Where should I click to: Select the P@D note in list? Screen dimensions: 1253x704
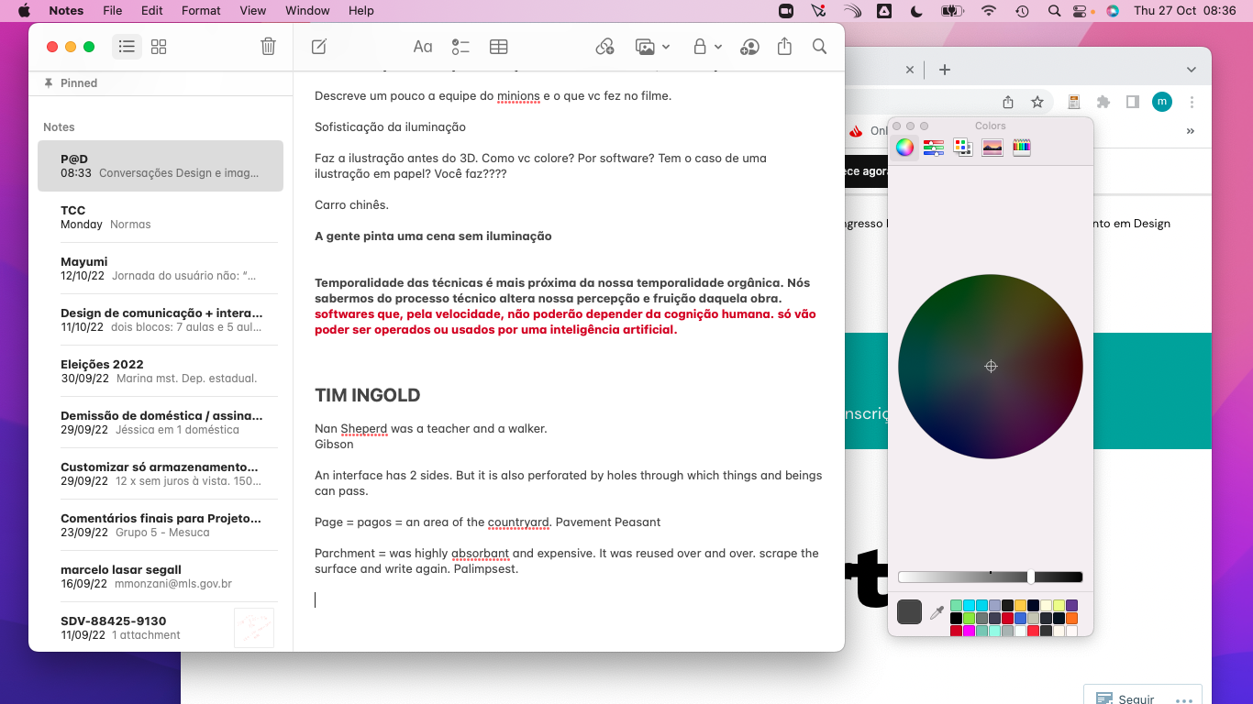point(161,166)
